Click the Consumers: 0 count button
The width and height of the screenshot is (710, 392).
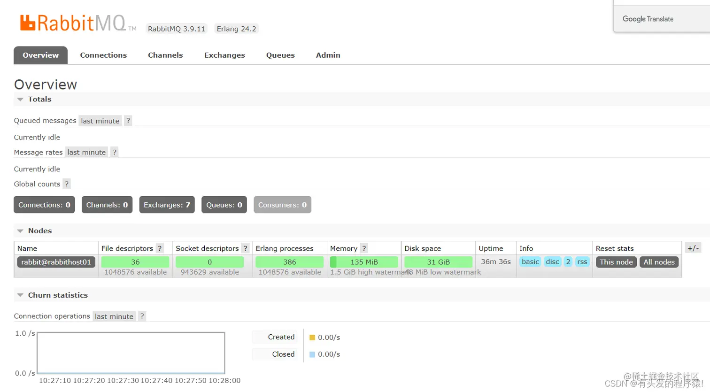click(282, 205)
